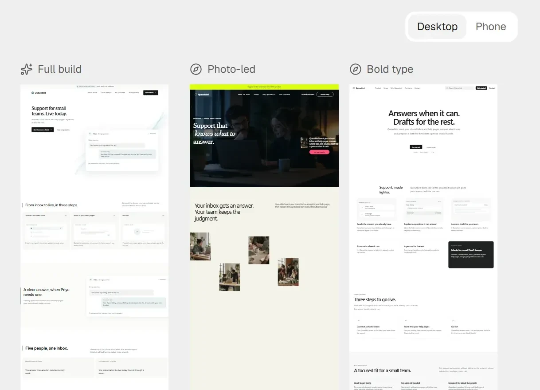Open the Bold type design preview

423,237
